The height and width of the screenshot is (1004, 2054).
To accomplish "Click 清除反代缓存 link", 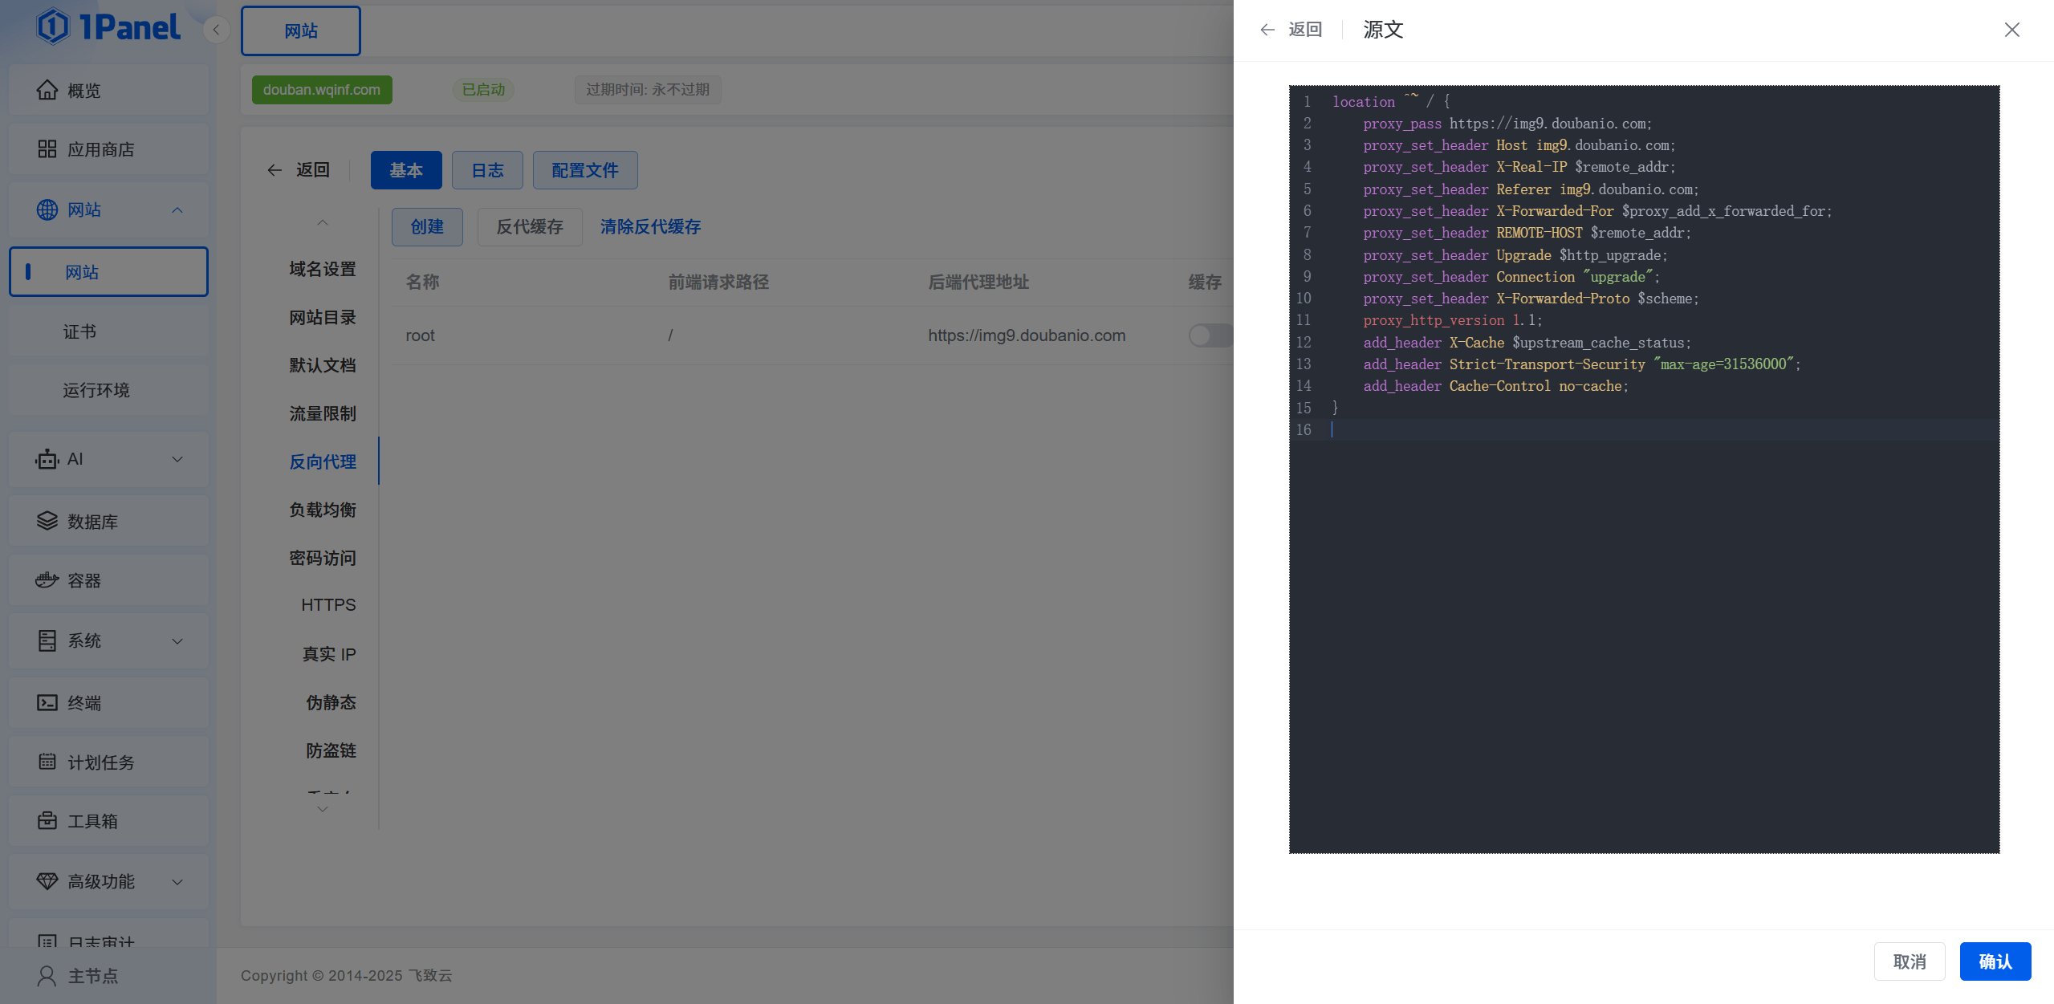I will click(x=650, y=227).
